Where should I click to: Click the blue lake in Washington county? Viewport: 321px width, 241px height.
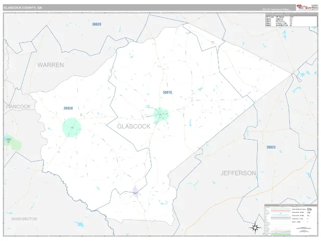tap(79, 224)
